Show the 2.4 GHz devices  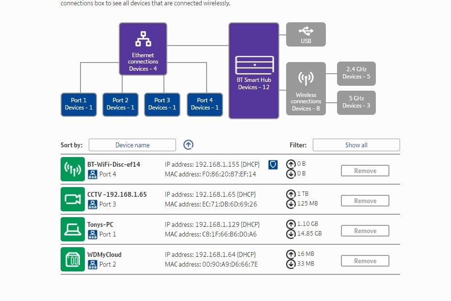click(356, 73)
